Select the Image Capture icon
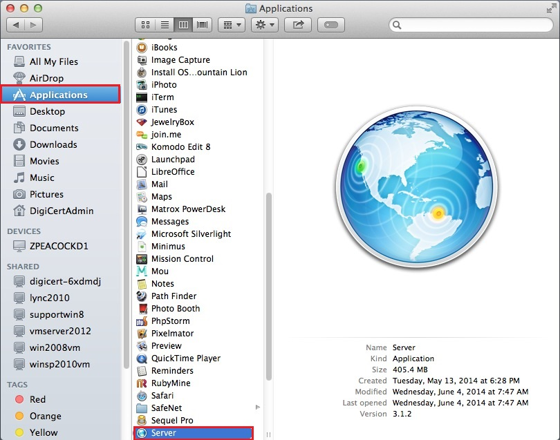 [x=142, y=60]
